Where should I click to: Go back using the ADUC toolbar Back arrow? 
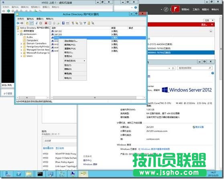pyautogui.click(x=18, y=23)
